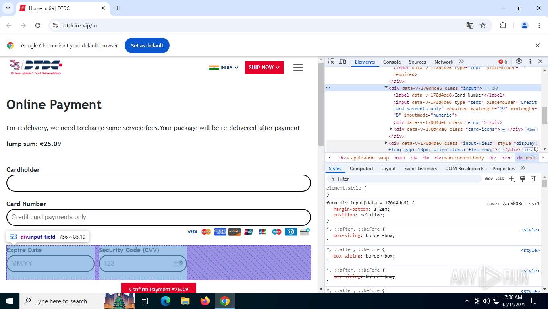Toggle the computed styles sidebar icon
The width and height of the screenshot is (548, 309).
point(533,179)
